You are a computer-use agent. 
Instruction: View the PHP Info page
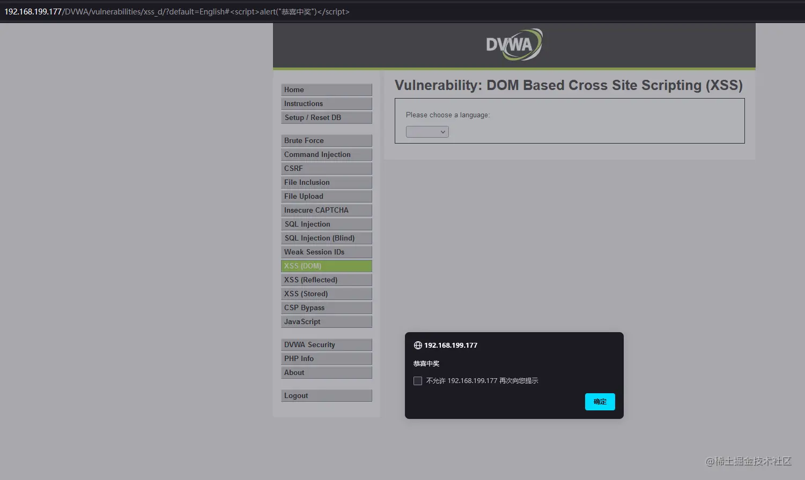tap(327, 358)
